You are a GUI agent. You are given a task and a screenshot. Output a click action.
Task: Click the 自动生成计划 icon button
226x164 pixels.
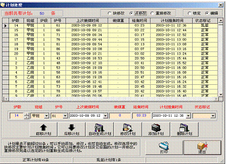(x=100, y=129)
